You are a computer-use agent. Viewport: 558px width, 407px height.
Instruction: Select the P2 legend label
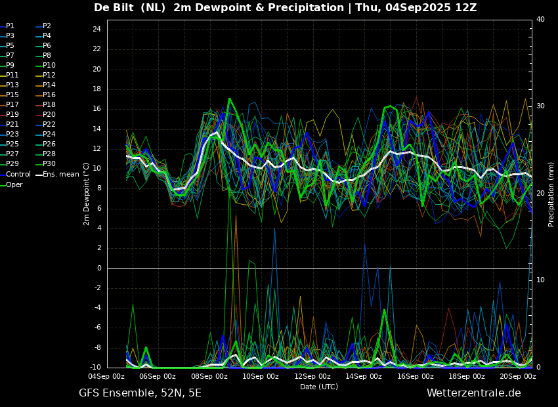[44, 26]
